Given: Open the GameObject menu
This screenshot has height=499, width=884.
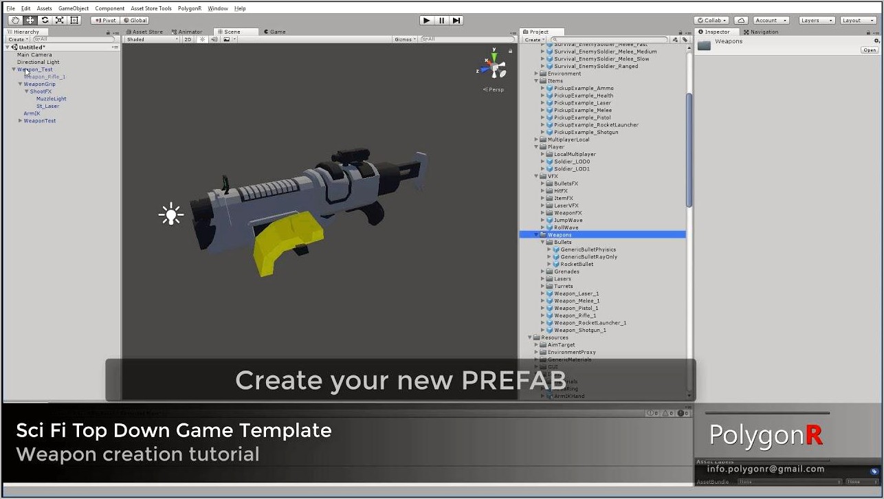Looking at the screenshot, I should [74, 8].
